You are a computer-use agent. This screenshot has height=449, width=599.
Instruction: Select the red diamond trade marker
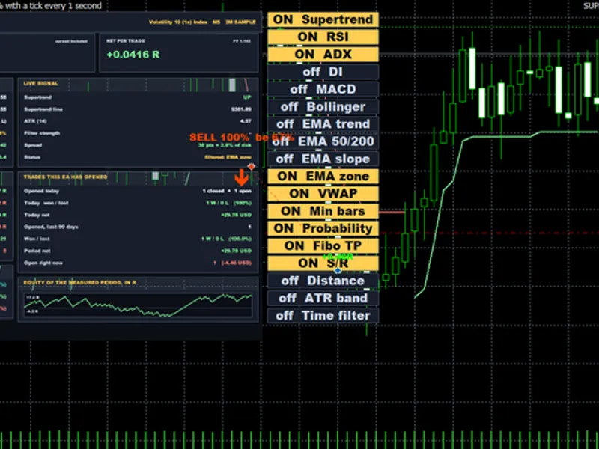click(251, 166)
